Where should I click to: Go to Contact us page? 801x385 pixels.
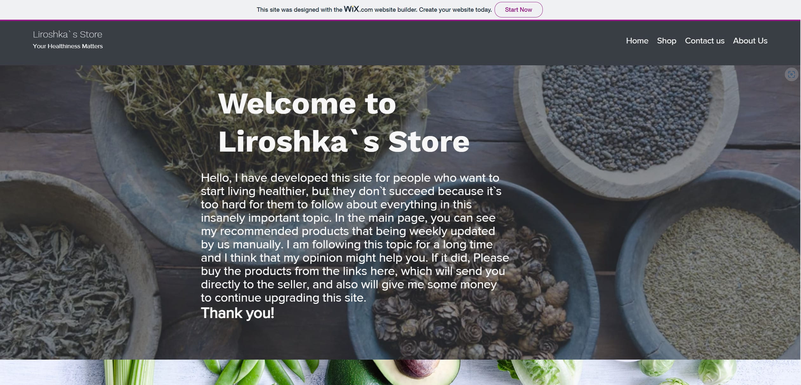(705, 41)
